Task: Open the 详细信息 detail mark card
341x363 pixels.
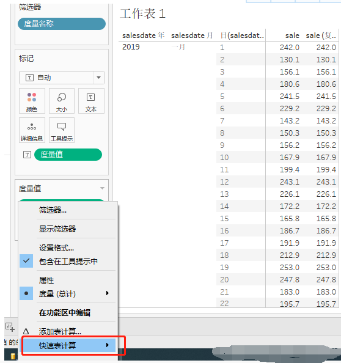Action: pyautogui.click(x=32, y=130)
